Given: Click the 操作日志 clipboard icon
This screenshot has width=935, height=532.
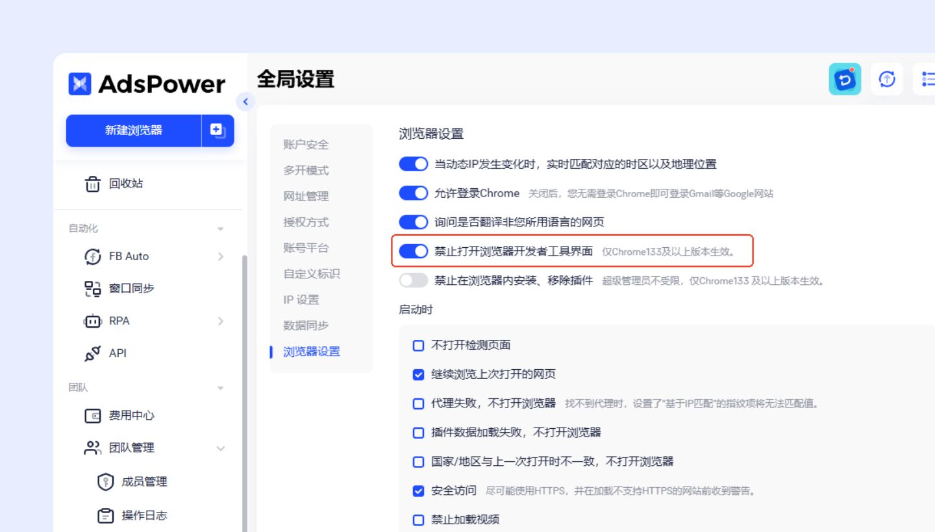Looking at the screenshot, I should pos(105,516).
